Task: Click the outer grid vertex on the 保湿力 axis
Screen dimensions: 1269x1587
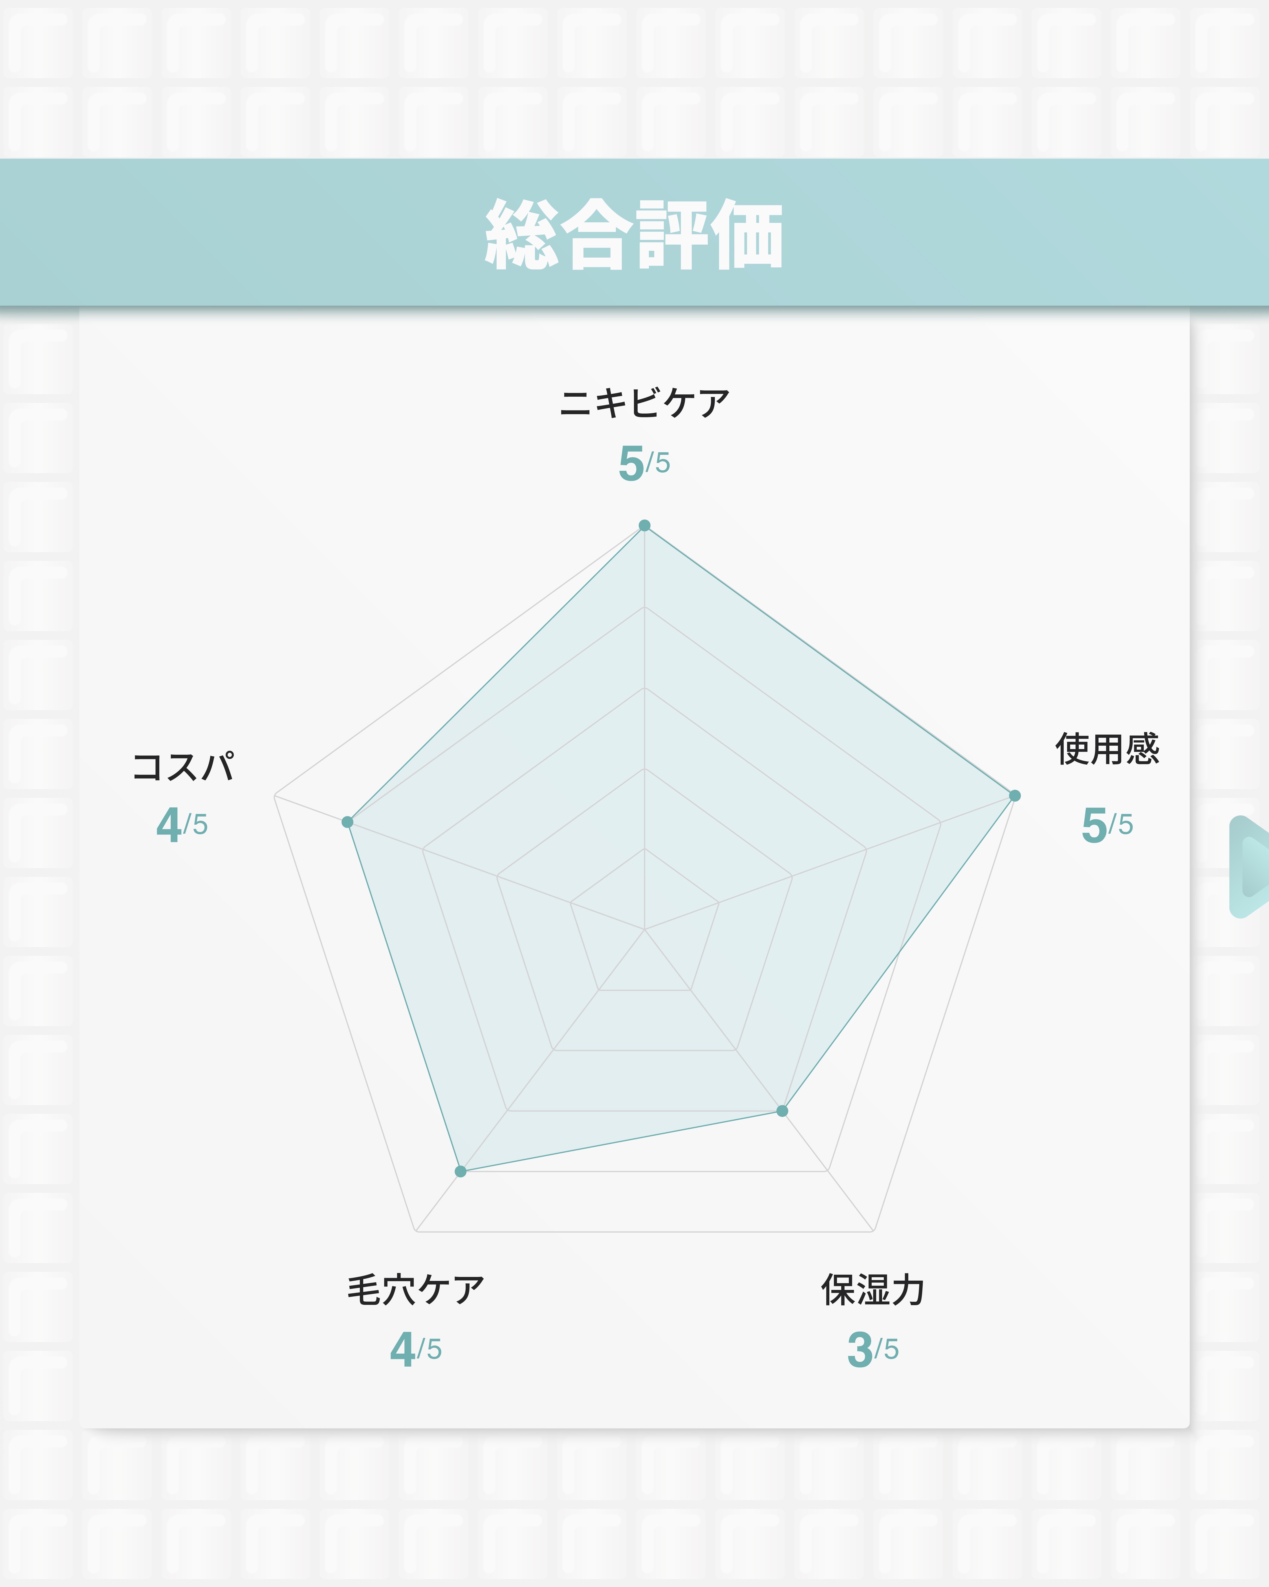Action: pyautogui.click(x=873, y=1231)
